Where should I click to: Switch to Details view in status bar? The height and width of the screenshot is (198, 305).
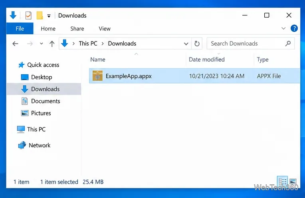(x=282, y=182)
